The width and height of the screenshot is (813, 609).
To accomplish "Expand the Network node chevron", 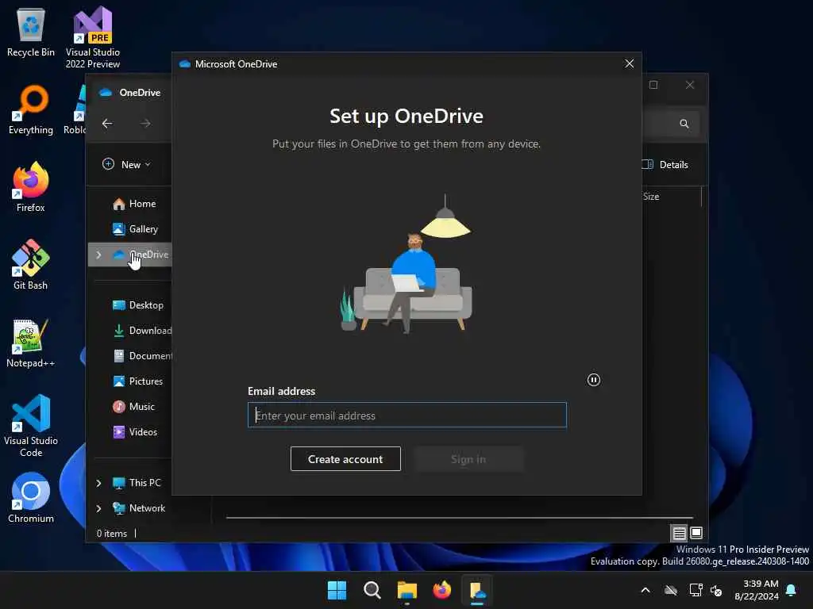I will 98,508.
